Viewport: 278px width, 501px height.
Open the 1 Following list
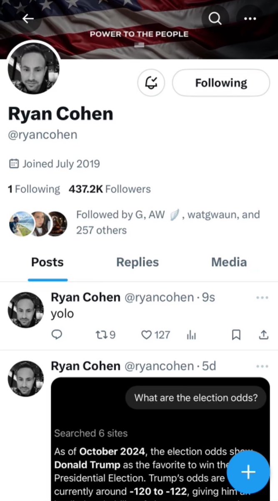[x=34, y=189]
